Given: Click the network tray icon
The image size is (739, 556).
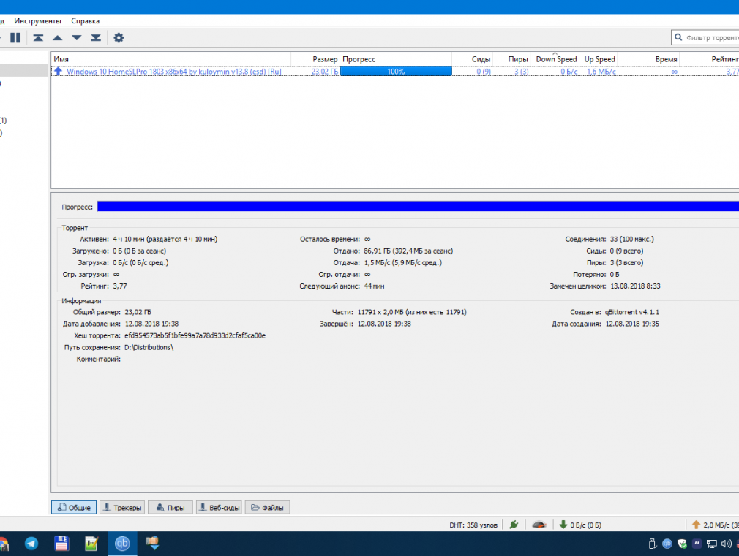Looking at the screenshot, I should [x=712, y=544].
